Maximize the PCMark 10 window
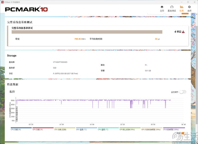This screenshot has width=198, height=144. pos(188,2)
